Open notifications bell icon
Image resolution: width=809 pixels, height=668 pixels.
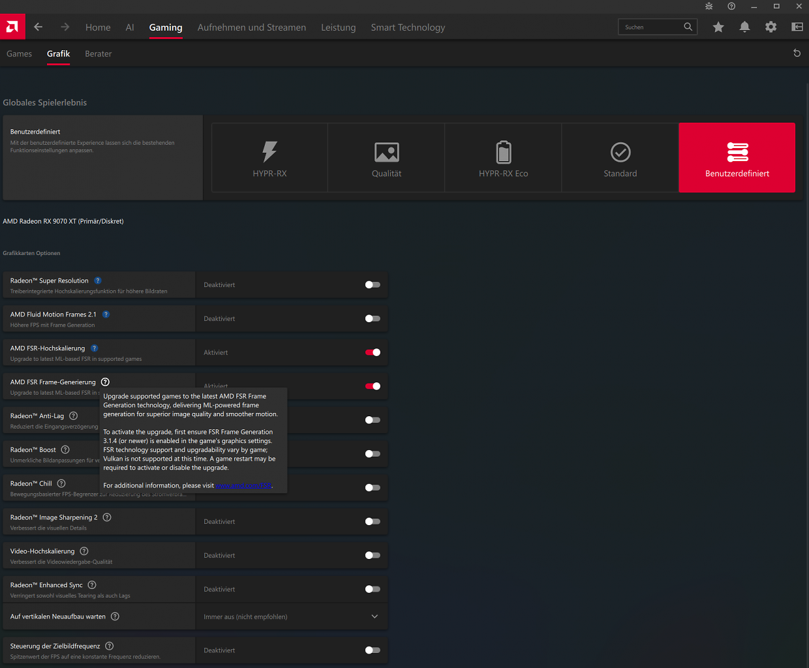(x=744, y=27)
